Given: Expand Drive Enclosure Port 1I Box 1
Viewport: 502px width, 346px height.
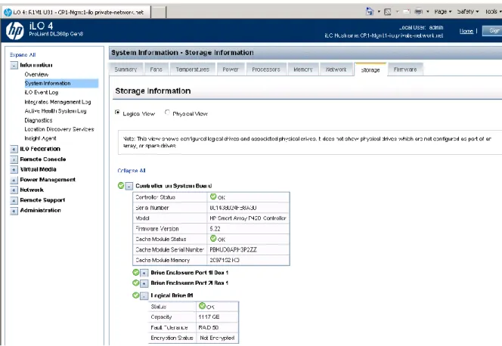Looking at the screenshot, I should pos(144,273).
